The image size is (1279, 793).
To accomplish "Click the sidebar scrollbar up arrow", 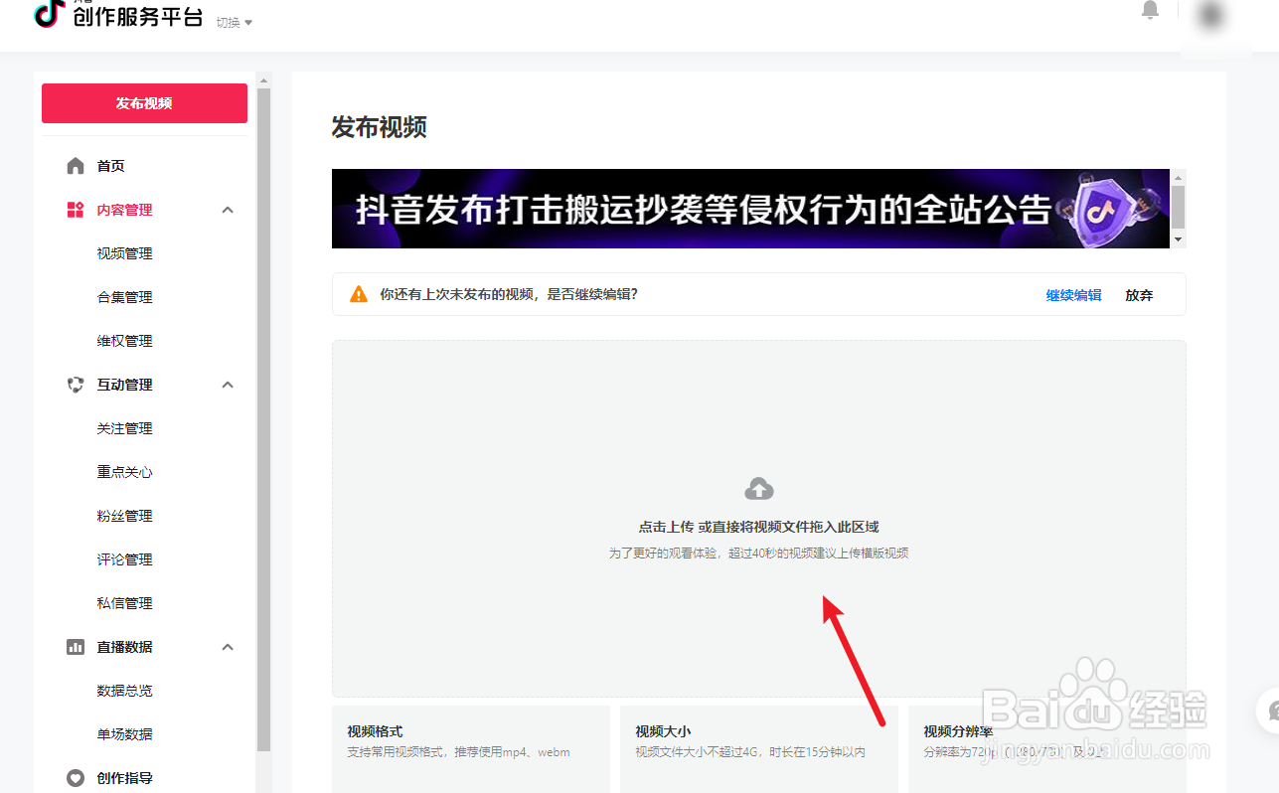I will click(263, 79).
